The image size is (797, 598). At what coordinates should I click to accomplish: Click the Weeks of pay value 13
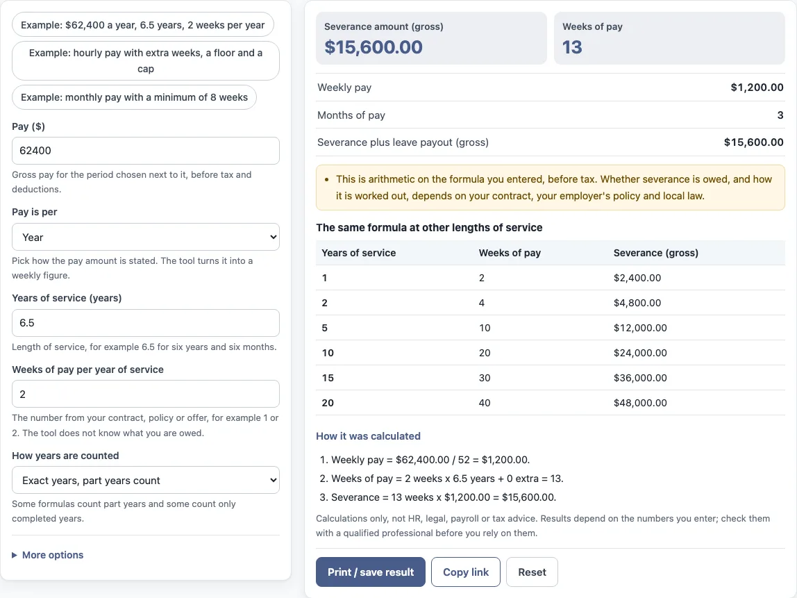572,47
